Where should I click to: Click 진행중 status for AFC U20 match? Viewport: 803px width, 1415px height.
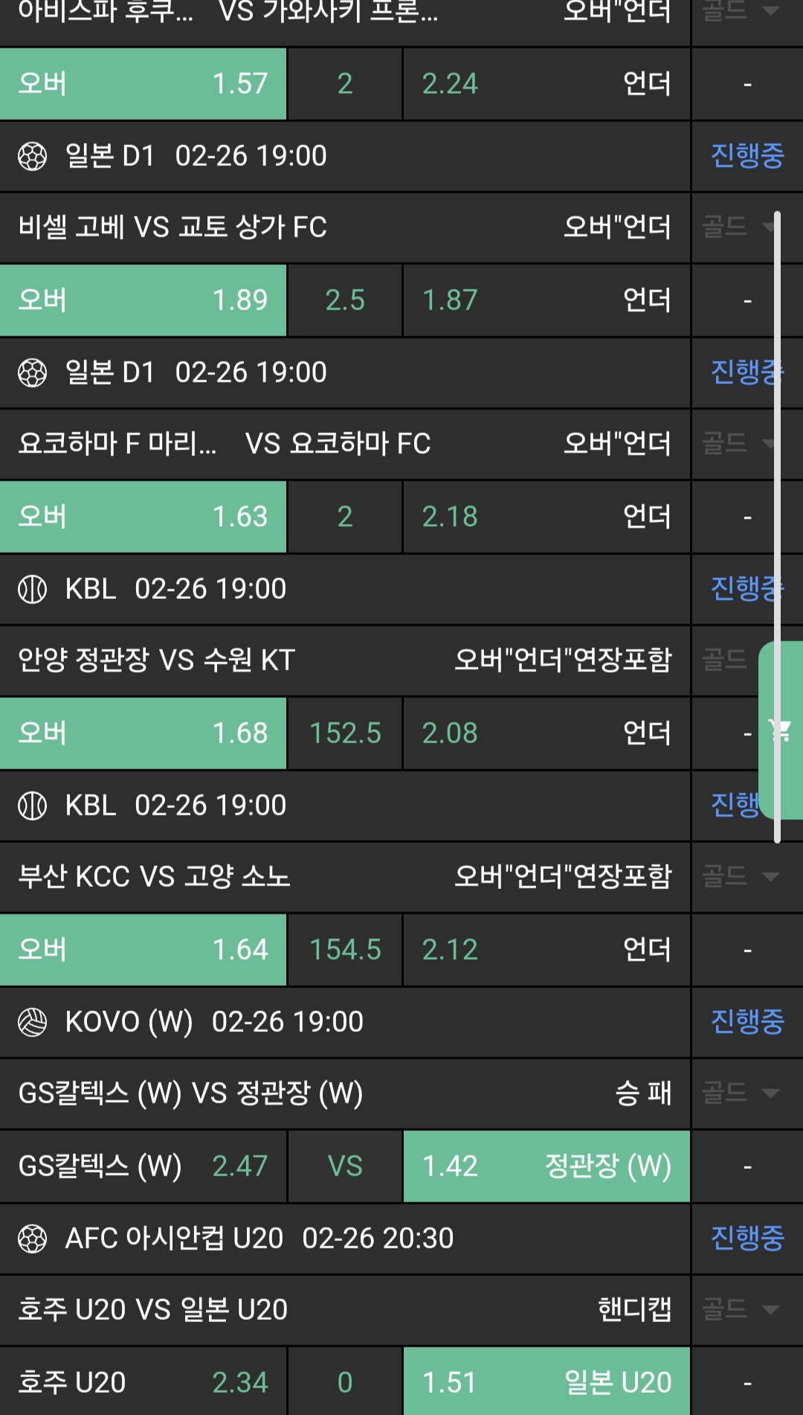pyautogui.click(x=746, y=1239)
